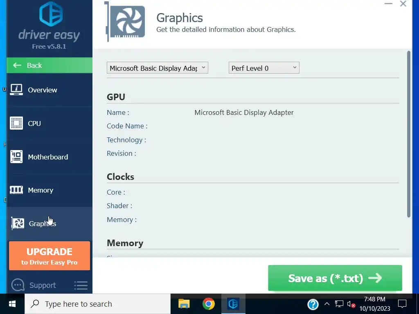Click the blue help question mark tray icon
Image resolution: width=419 pixels, height=314 pixels.
click(x=313, y=304)
